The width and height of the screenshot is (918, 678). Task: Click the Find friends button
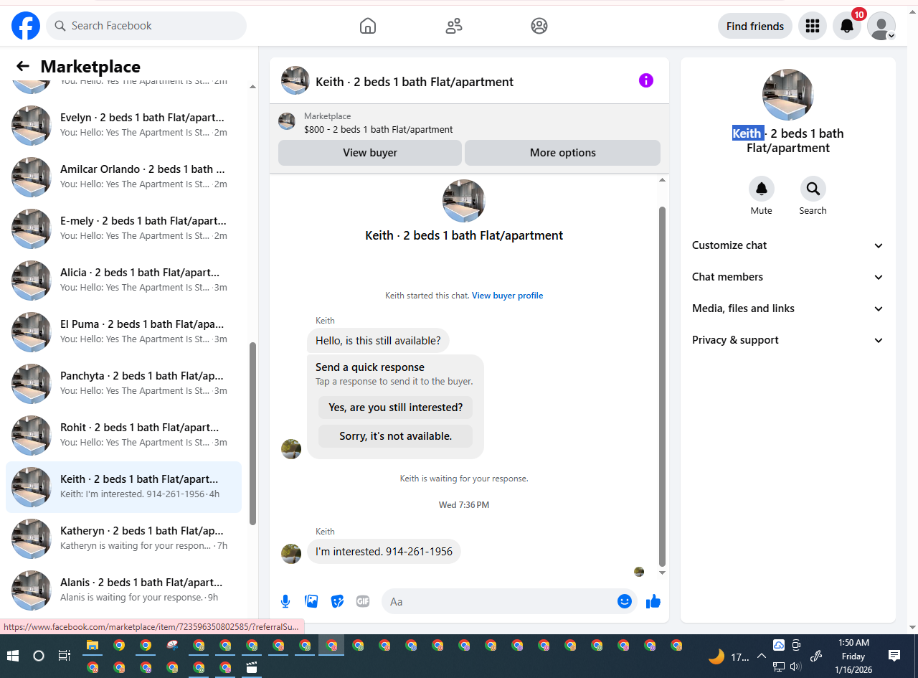tap(755, 26)
